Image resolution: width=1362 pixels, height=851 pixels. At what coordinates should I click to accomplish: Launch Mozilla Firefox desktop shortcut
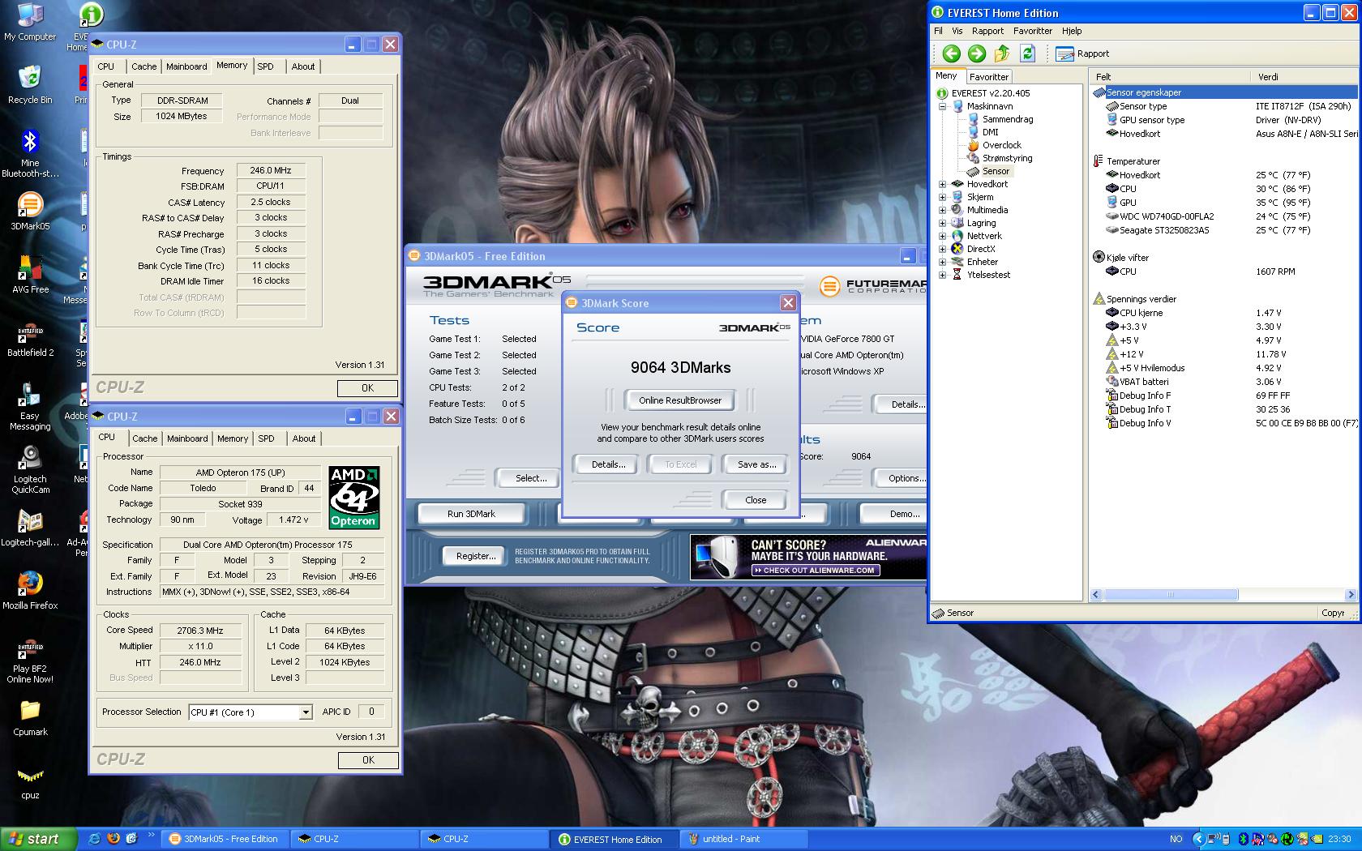pyautogui.click(x=30, y=590)
